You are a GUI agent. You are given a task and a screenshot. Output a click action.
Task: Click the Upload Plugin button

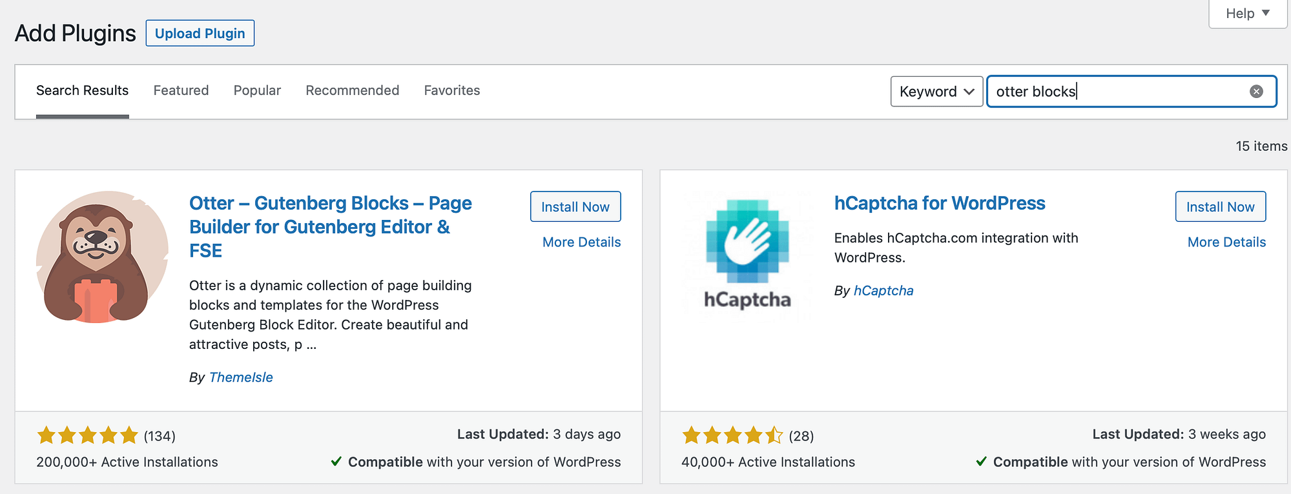[x=200, y=34]
